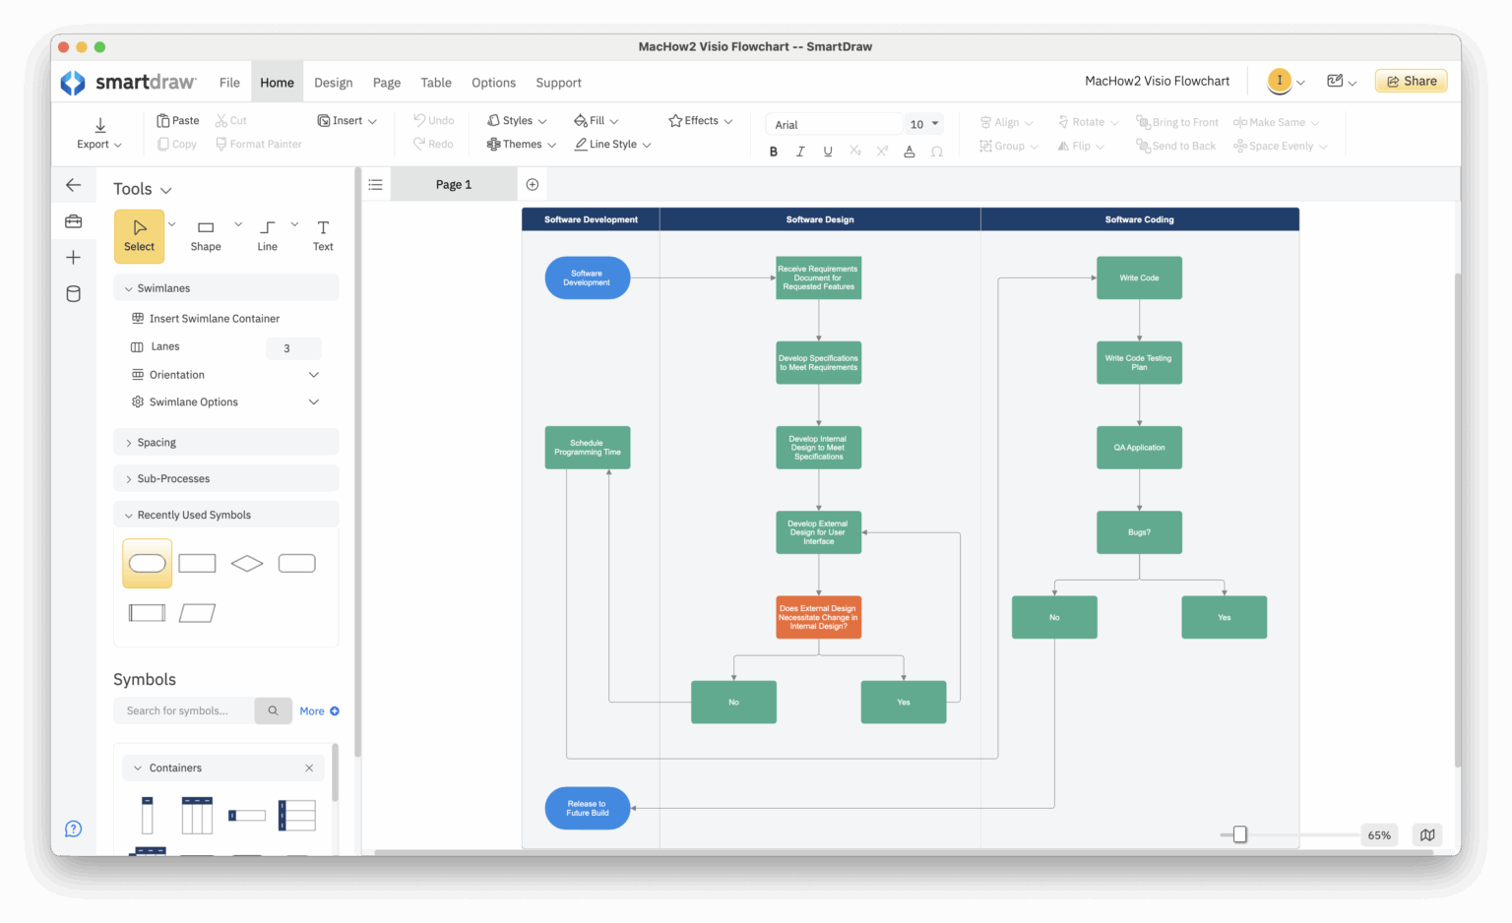Image resolution: width=1512 pixels, height=923 pixels.
Task: Click Insert Swimlane Container
Action: pos(213,318)
